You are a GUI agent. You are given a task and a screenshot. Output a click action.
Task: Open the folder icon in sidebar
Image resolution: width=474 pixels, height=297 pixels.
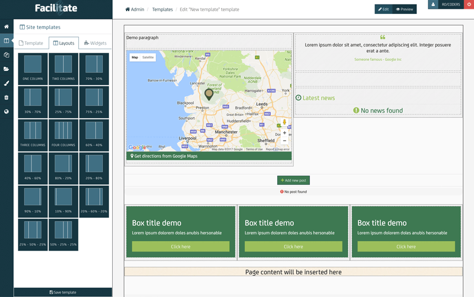click(7, 69)
